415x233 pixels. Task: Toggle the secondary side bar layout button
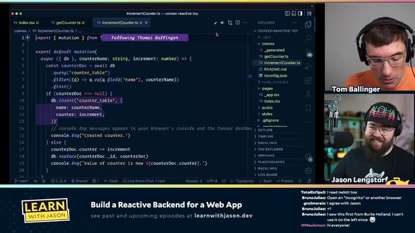click(300, 13)
